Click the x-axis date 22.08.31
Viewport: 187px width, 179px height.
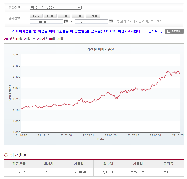point(156,135)
